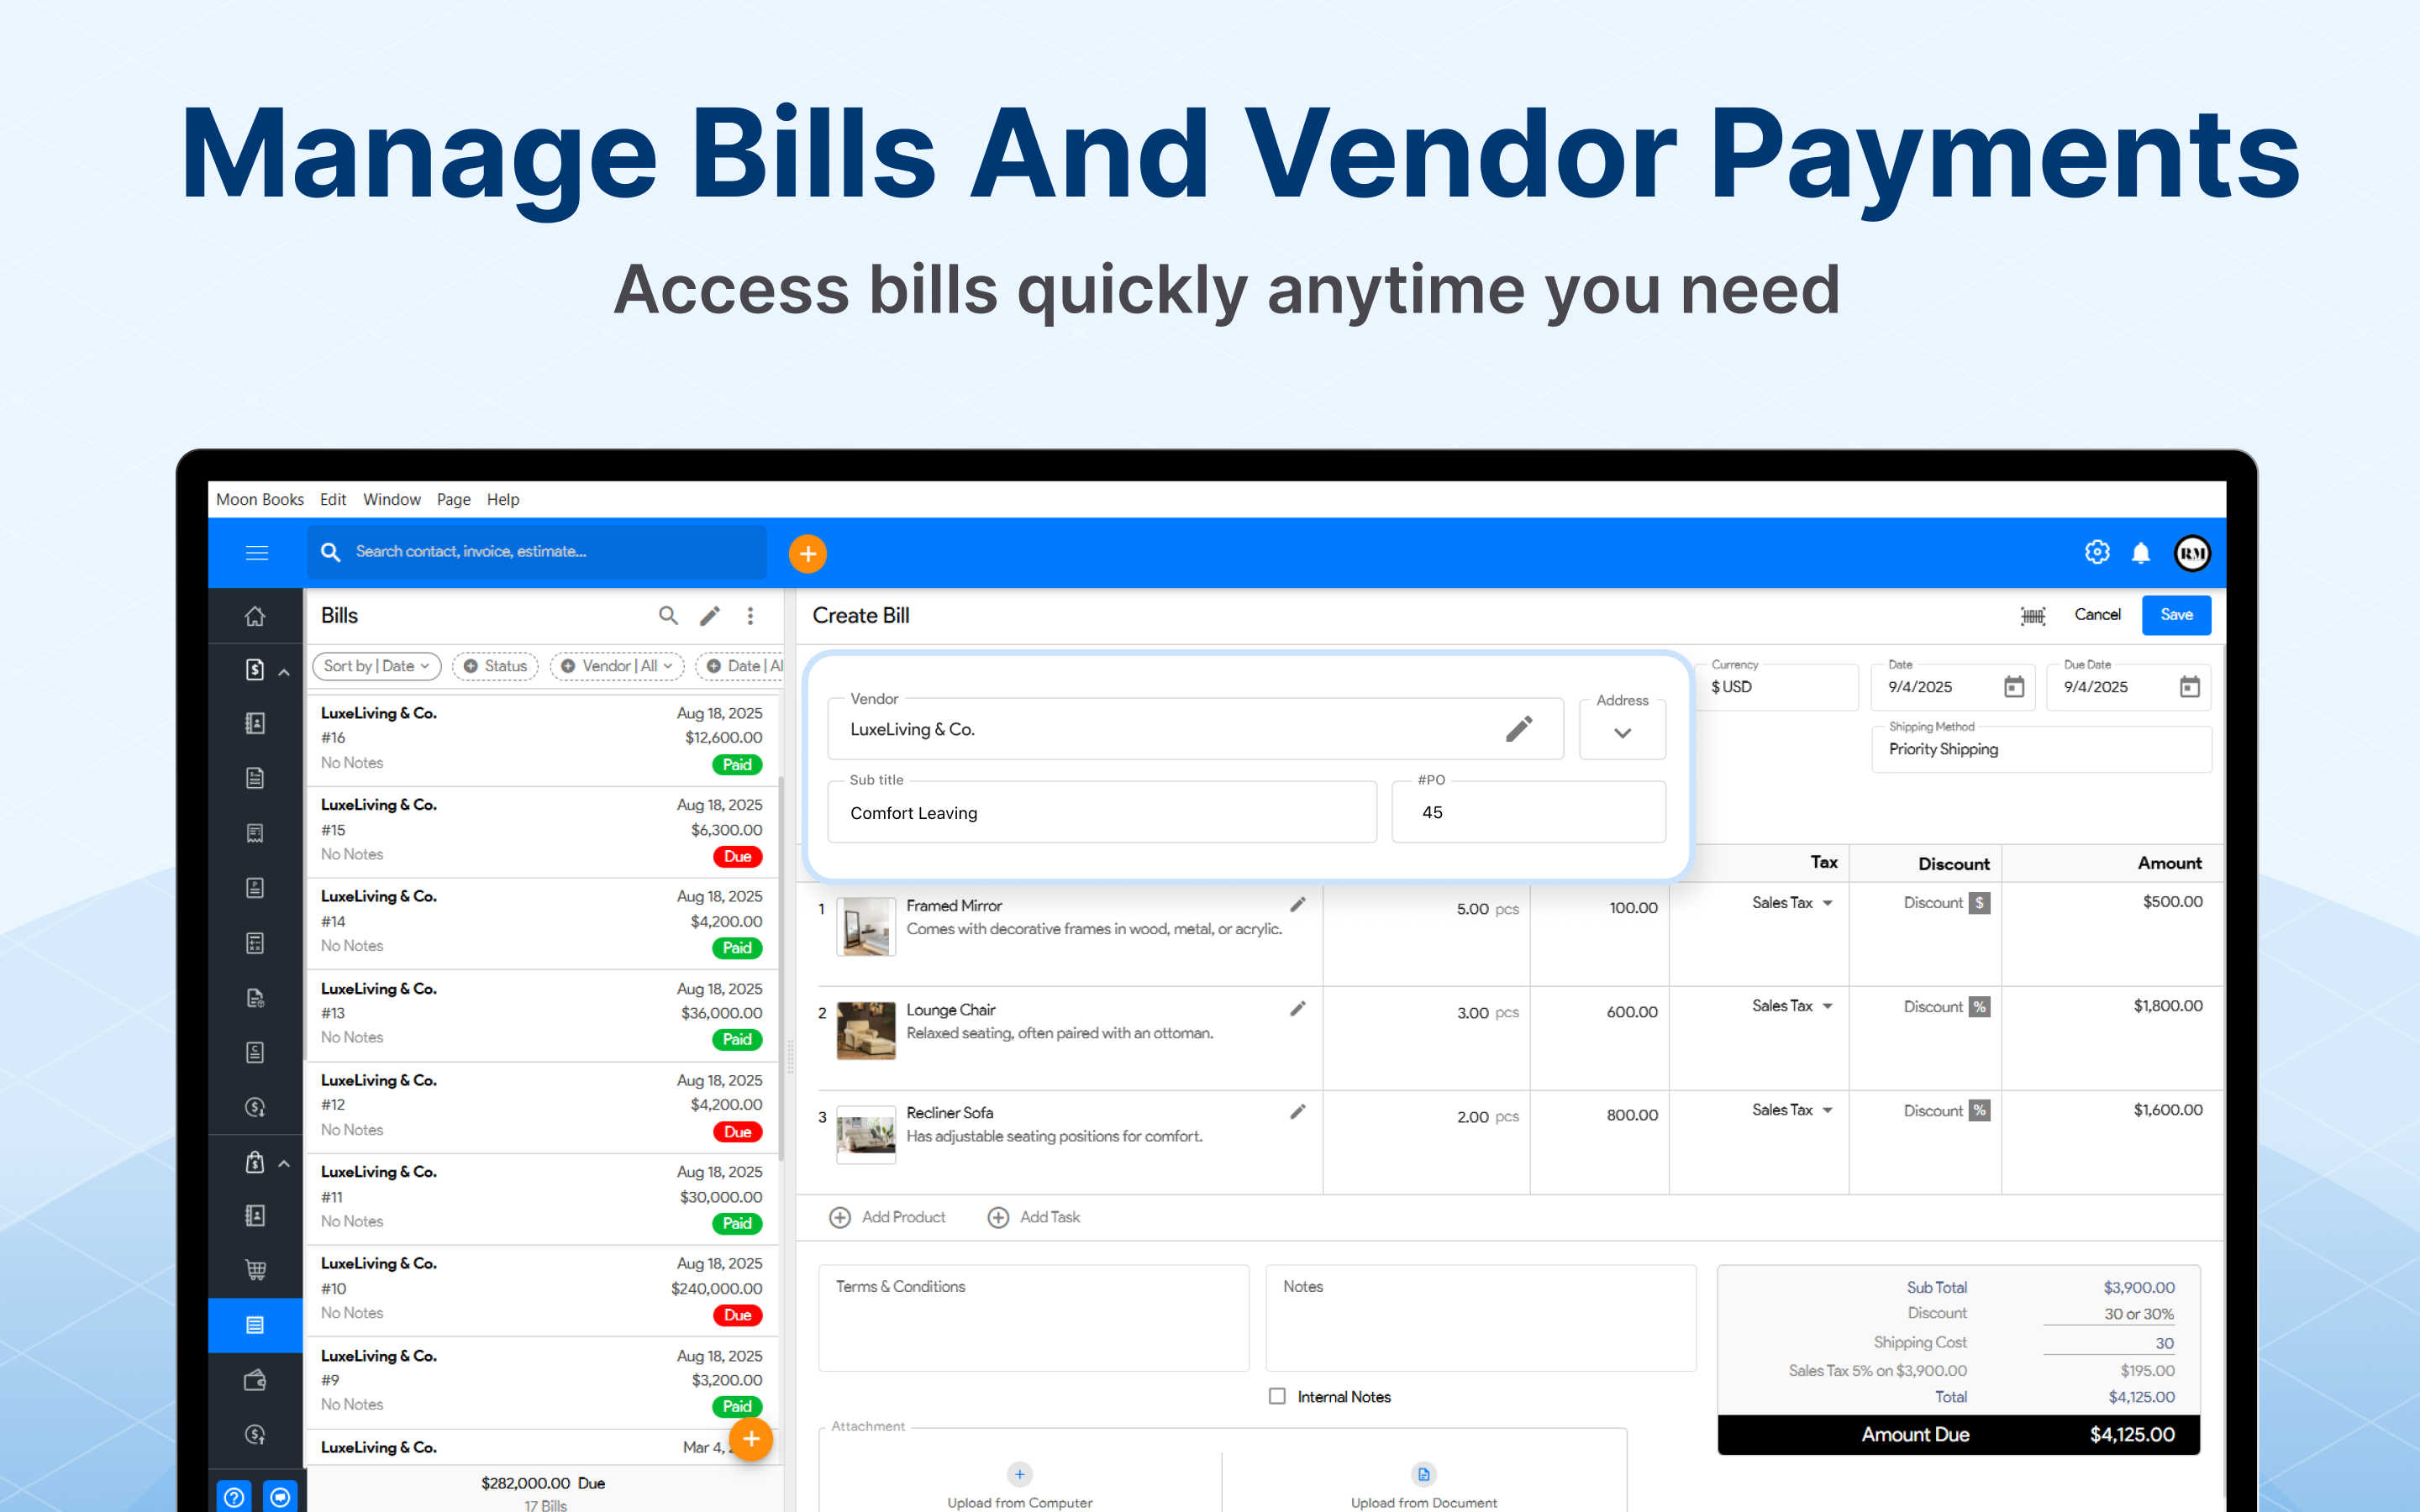Click the barcode scanner icon
Screen dimensions: 2420x1512
tap(2032, 616)
